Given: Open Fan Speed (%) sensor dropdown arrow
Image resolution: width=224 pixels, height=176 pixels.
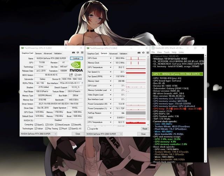Looking at the screenshot, I should pyautogui.click(x=111, y=72).
